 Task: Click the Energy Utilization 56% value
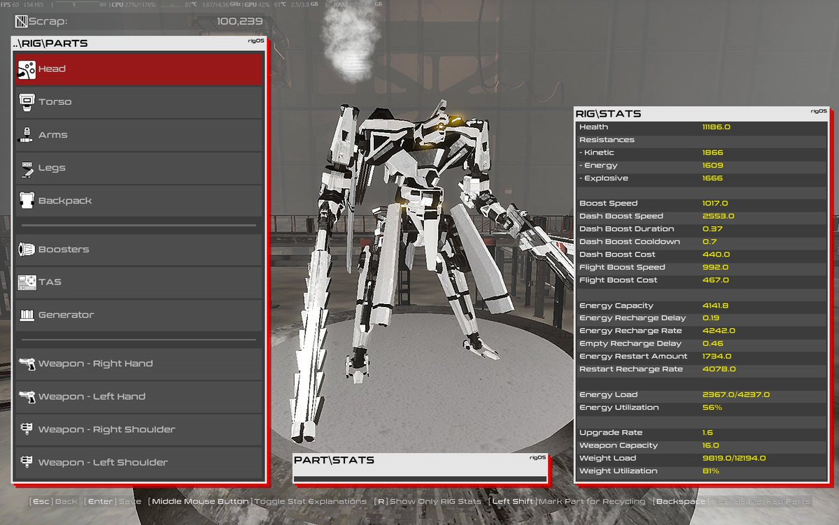712,408
